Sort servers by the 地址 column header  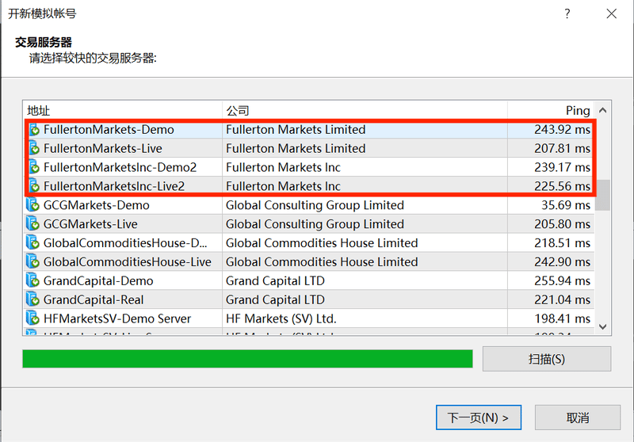[123, 111]
